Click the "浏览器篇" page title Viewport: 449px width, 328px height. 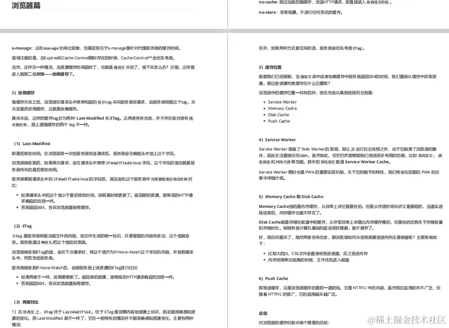click(25, 6)
